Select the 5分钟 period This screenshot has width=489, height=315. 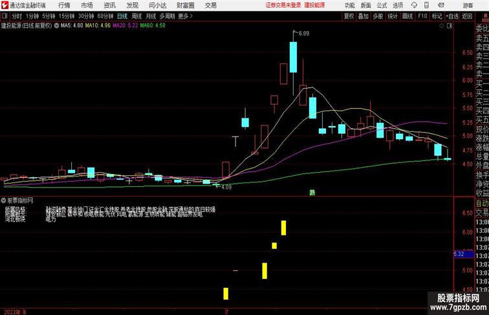point(49,16)
